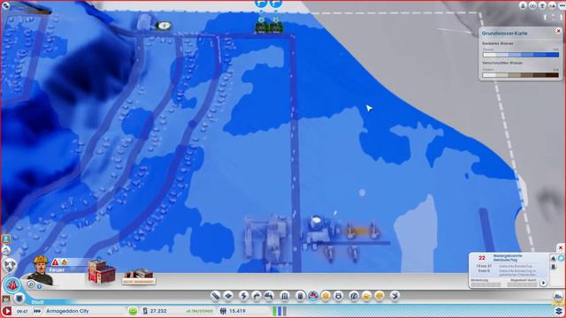Select the highlighted Fire service menu
566x318 pixels.
[x=313, y=296]
